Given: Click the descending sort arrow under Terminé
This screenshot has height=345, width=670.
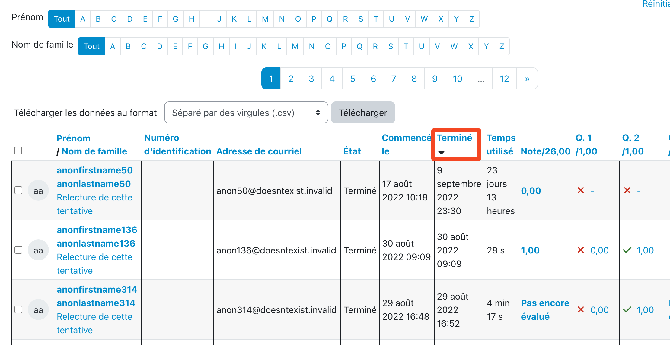Looking at the screenshot, I should (441, 152).
